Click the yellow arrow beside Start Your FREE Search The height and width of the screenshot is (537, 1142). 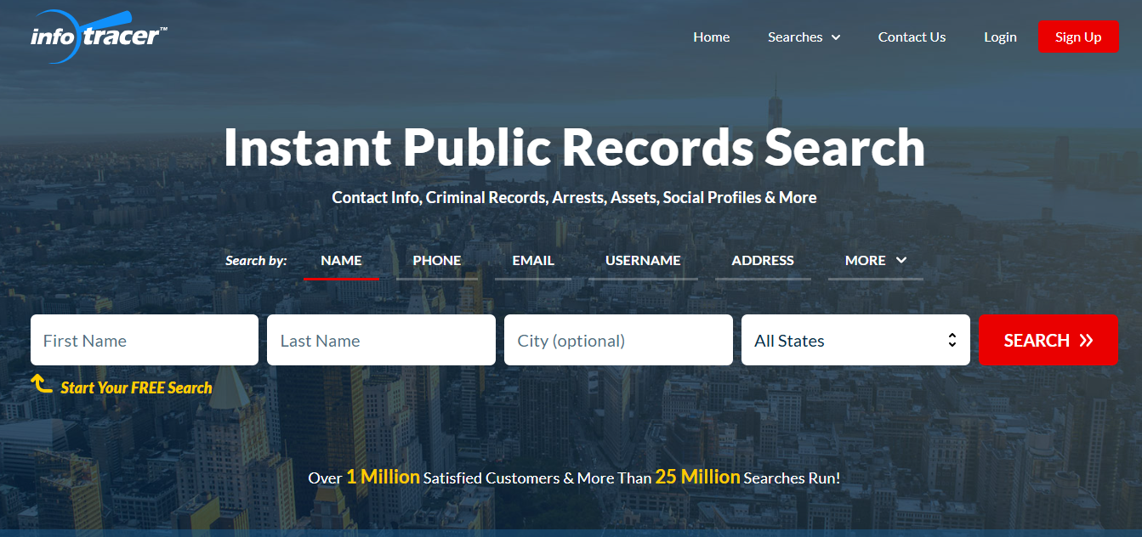tap(42, 384)
